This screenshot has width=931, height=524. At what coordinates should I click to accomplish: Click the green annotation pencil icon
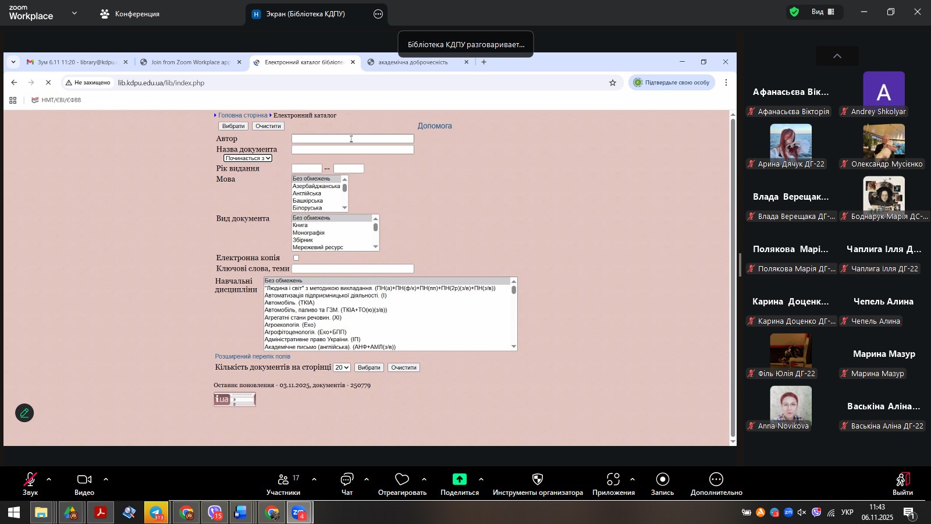click(x=24, y=413)
